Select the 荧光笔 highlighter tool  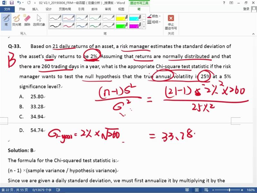tap(17, 20)
